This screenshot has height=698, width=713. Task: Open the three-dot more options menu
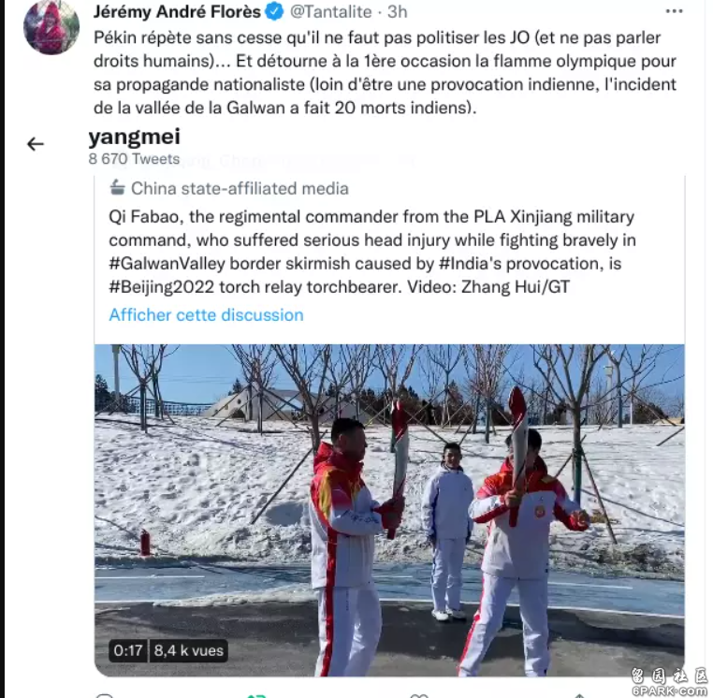click(x=674, y=11)
